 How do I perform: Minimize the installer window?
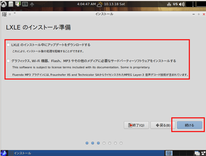[x=194, y=14]
